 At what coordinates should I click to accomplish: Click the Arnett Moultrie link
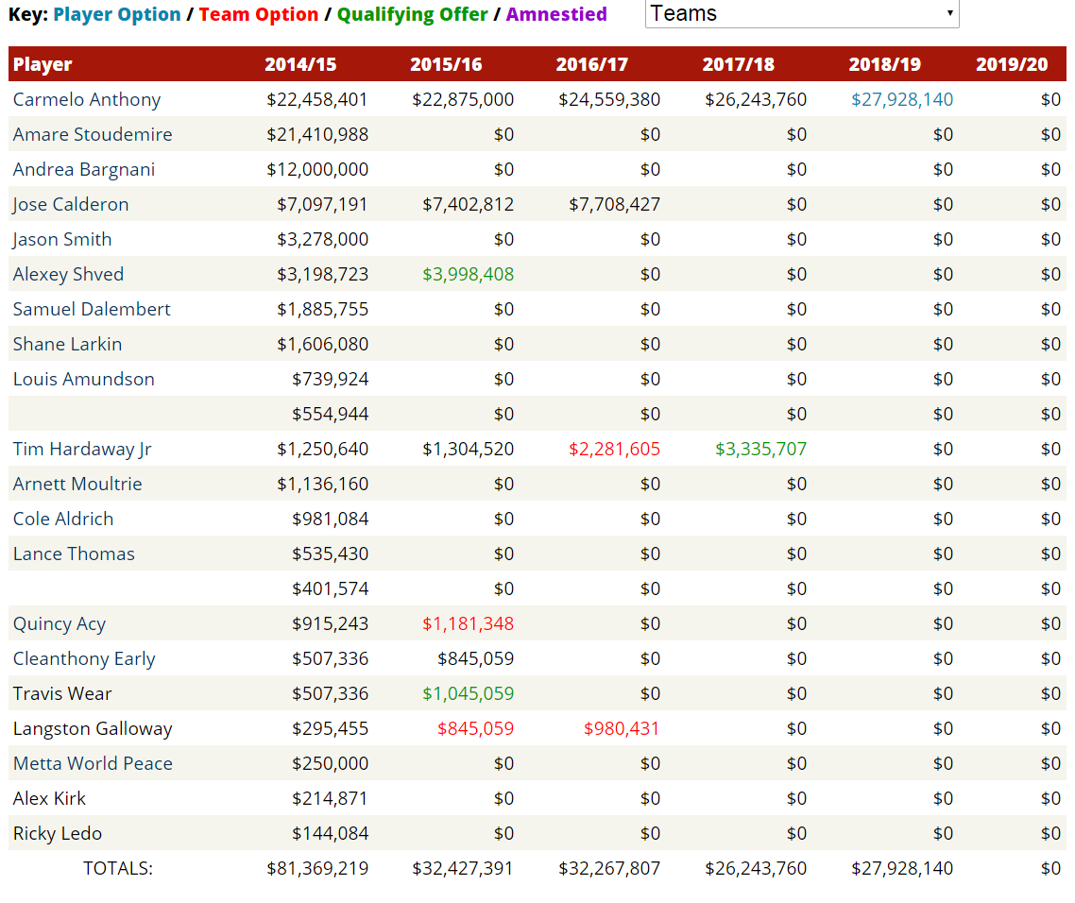[77, 485]
